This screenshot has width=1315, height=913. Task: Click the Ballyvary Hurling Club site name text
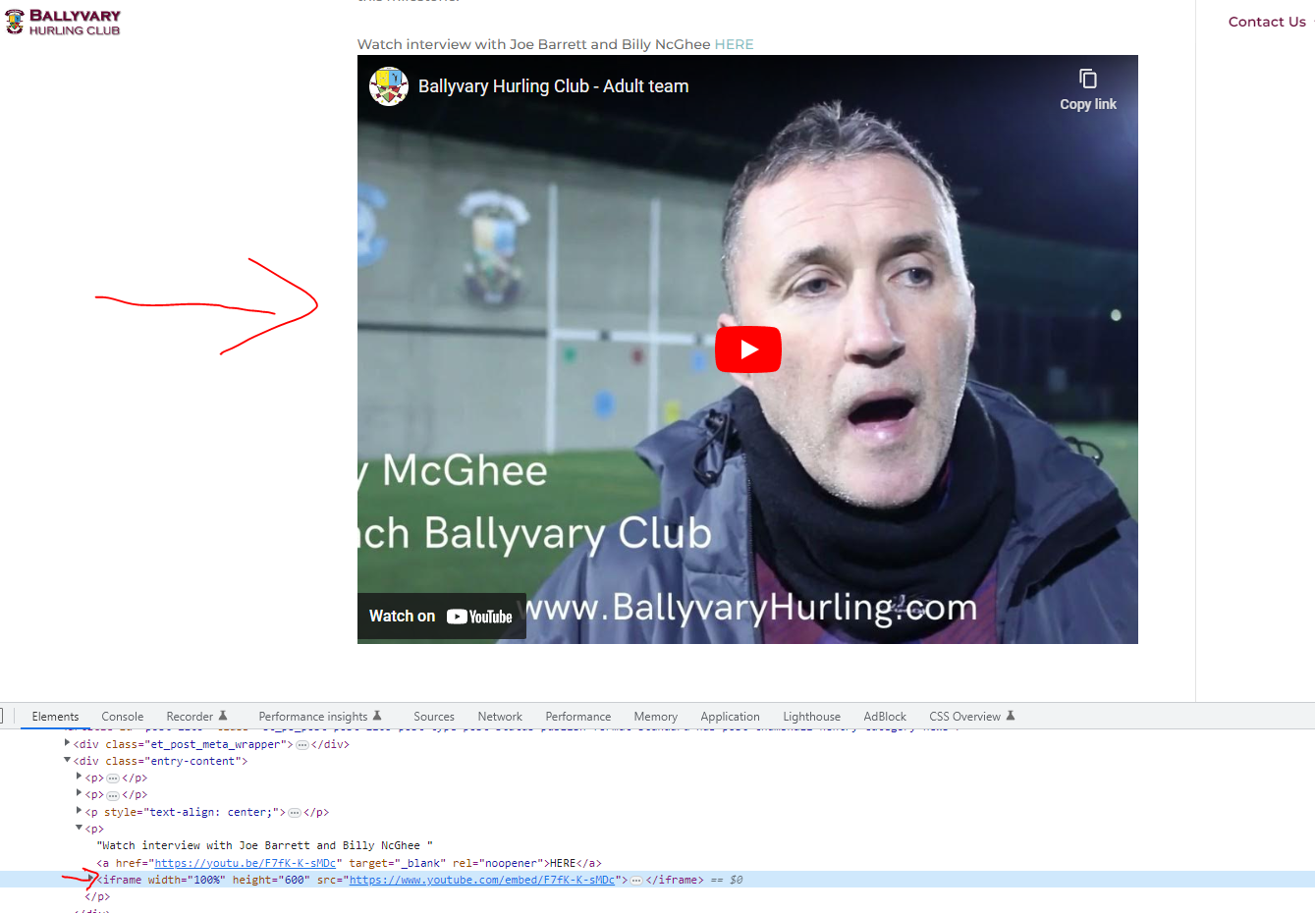pyautogui.click(x=75, y=23)
